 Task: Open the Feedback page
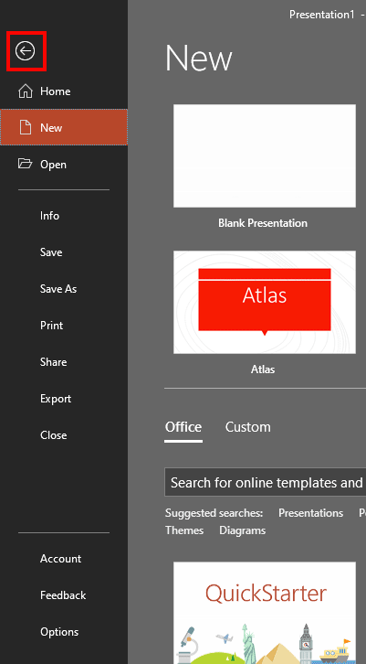tap(64, 595)
